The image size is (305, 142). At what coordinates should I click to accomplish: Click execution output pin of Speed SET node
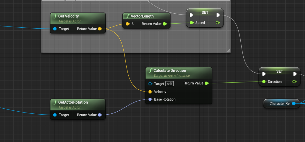tap(218, 15)
